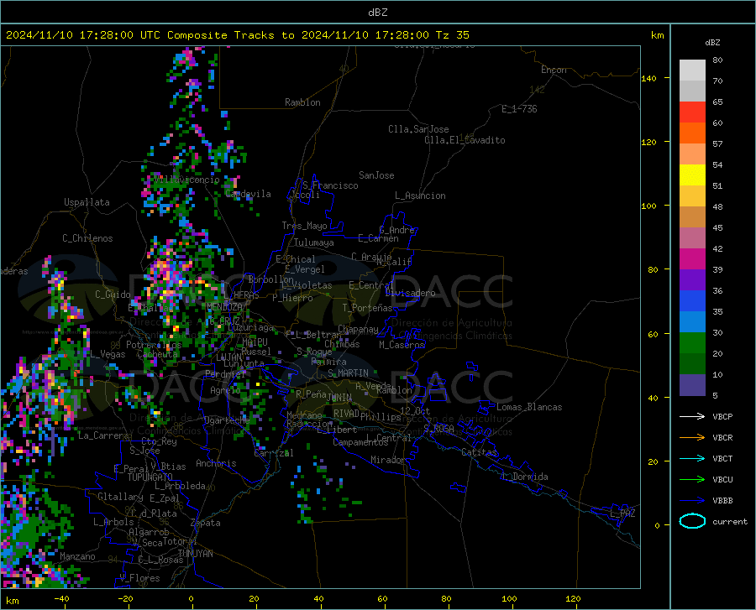756x610 pixels.
Task: Click the L_PAZ place label
Action: [622, 514]
